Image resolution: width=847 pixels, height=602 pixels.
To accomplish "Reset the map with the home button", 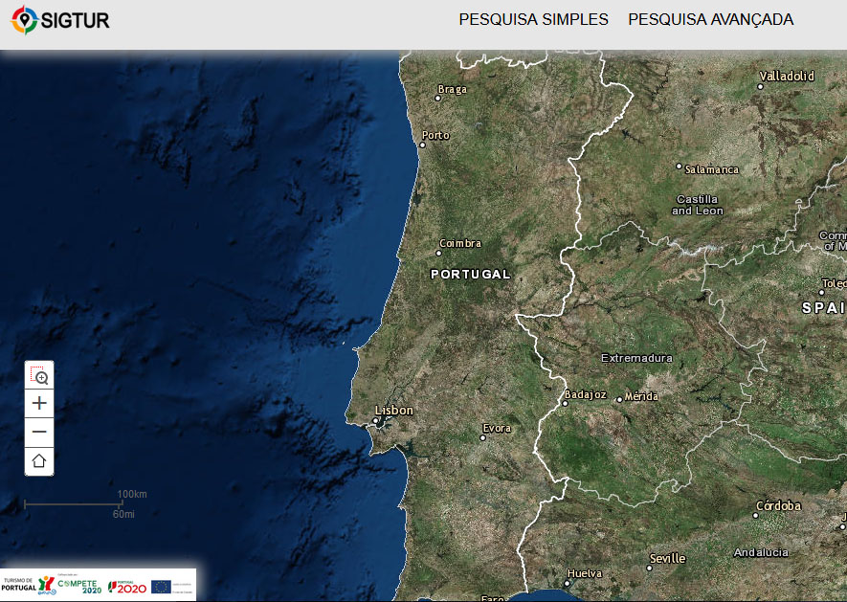I will (x=39, y=461).
